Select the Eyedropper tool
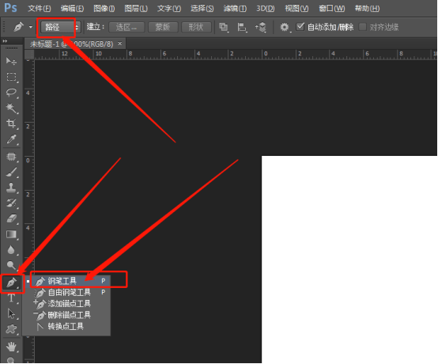The width and height of the screenshot is (438, 364). (11, 139)
